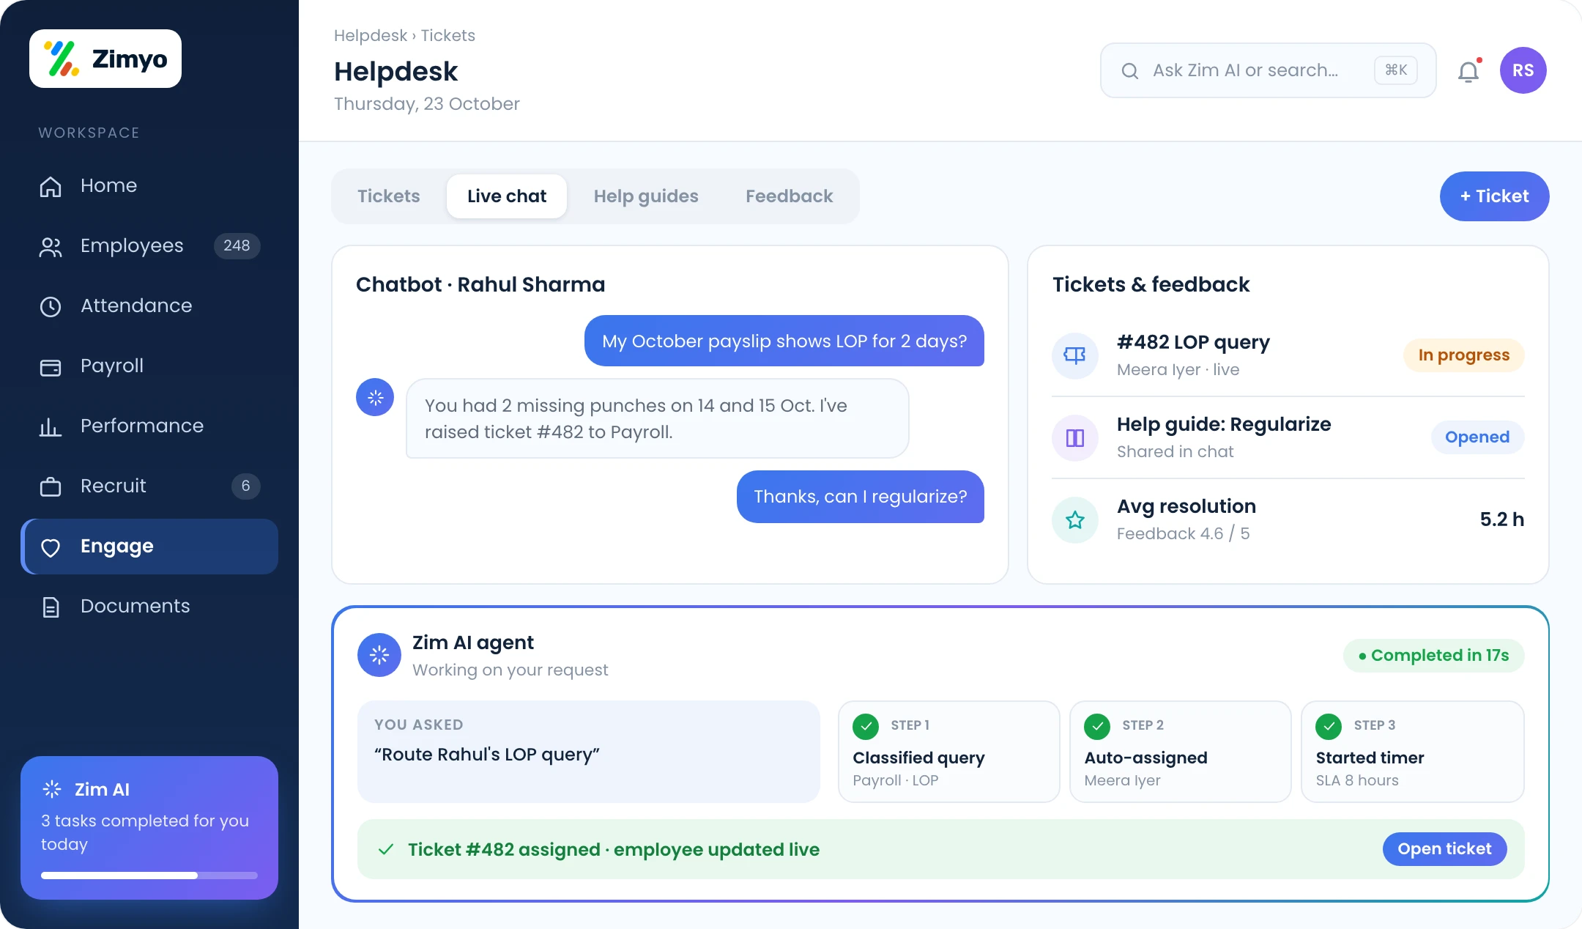Screen dimensions: 1582x929
Task: Select the Live chat tab
Action: [x=507, y=196]
